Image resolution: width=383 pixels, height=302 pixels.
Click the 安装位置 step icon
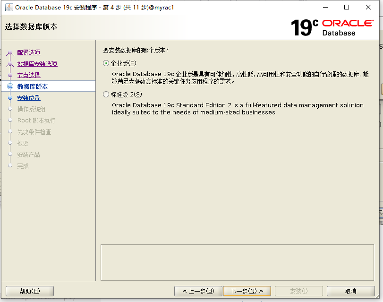10,98
